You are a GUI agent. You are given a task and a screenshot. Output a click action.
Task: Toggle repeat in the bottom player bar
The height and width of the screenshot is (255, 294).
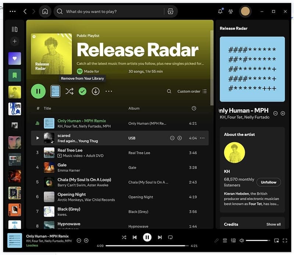click(x=170, y=237)
